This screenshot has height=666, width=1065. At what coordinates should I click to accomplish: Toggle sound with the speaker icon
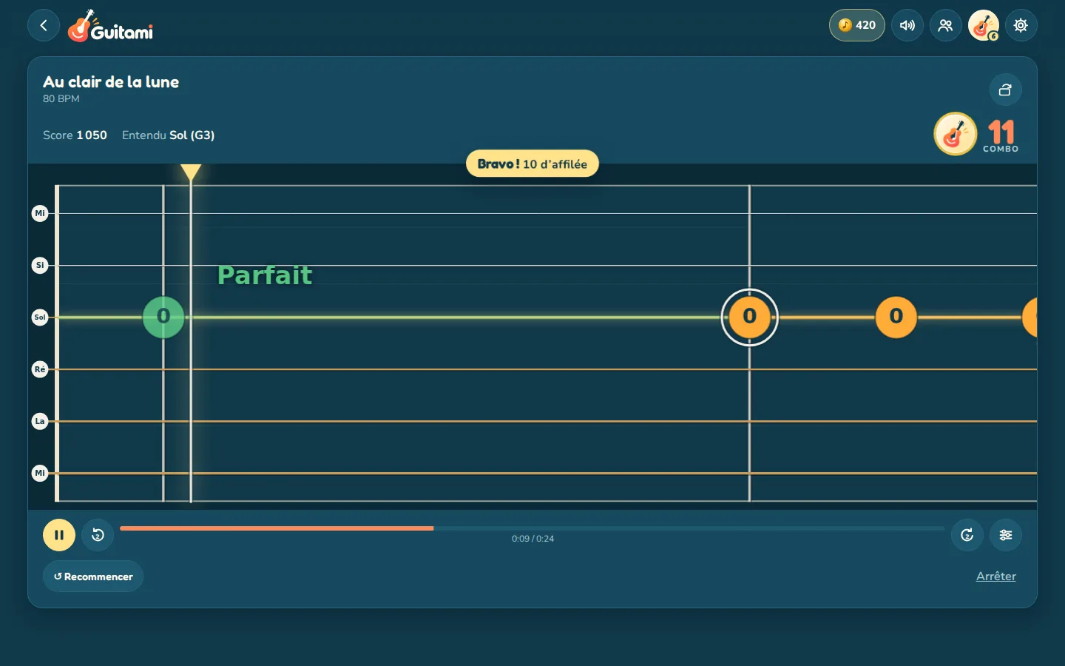[907, 25]
